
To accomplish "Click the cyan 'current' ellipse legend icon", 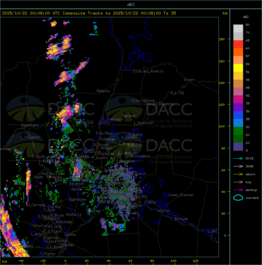I will coord(238,198).
